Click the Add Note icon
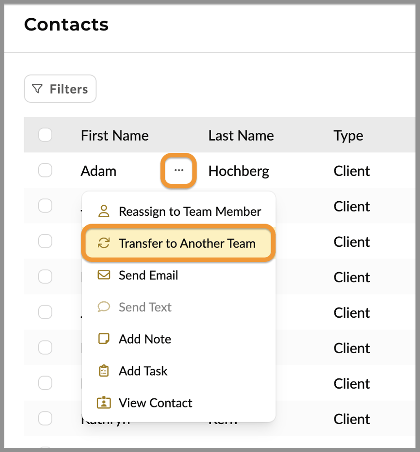This screenshot has height=452, width=420. [x=105, y=339]
